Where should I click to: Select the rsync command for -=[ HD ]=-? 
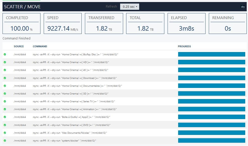[x=71, y=62]
